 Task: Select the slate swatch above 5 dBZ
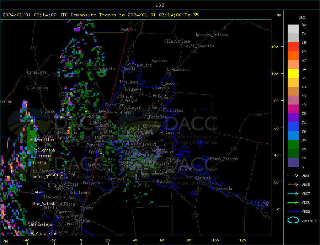(x=293, y=163)
